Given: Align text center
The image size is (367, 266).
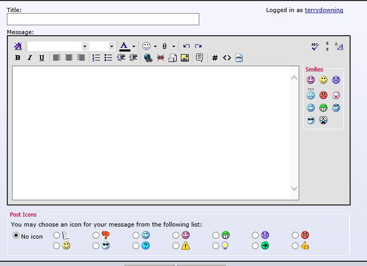Looking at the screenshot, I should coord(69,57).
